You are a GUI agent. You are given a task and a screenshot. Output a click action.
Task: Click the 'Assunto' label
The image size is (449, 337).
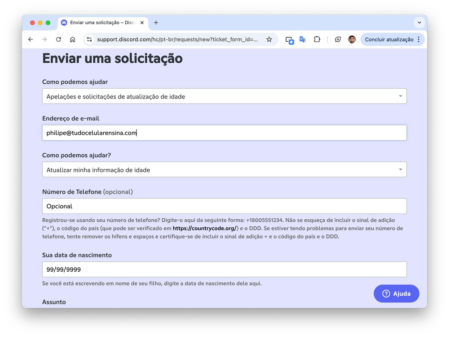pyautogui.click(x=54, y=302)
